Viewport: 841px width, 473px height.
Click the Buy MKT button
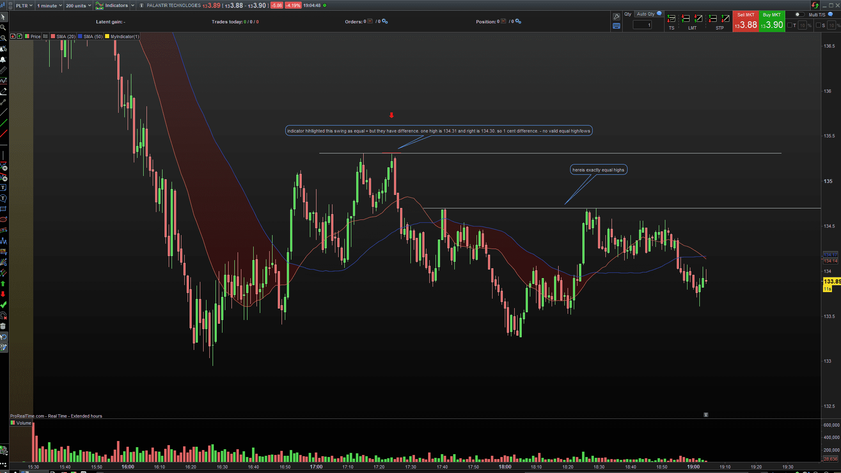click(772, 21)
